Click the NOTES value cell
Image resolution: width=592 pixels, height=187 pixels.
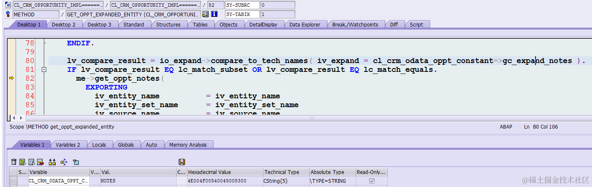[x=138, y=181]
